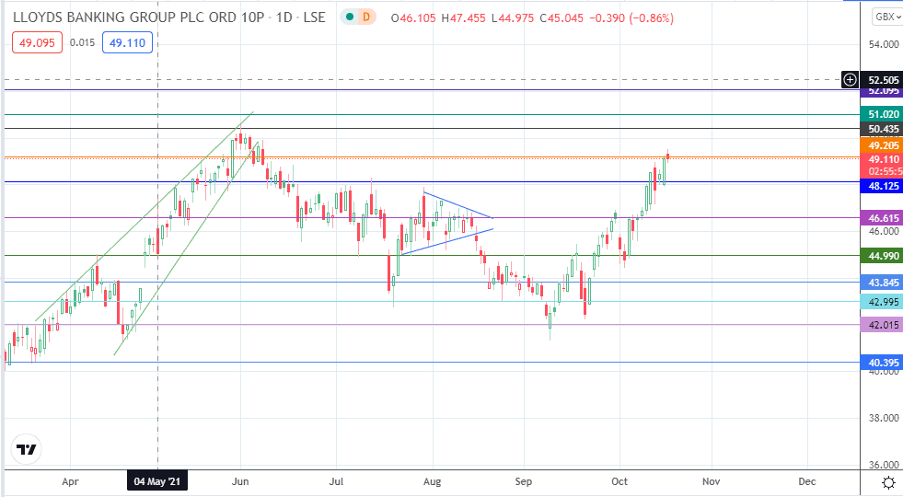This screenshot has width=903, height=497.
Task: Click the O46.105 open value
Action: (x=413, y=17)
